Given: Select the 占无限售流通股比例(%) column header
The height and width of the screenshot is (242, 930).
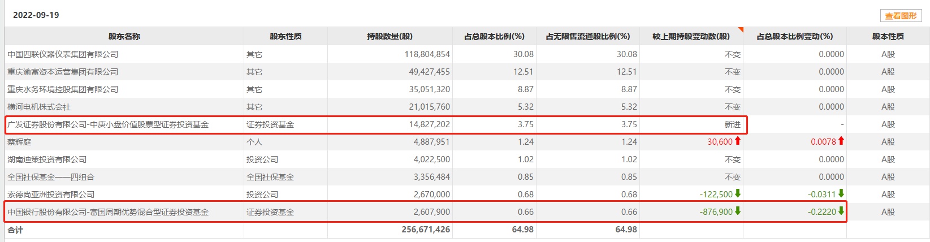Looking at the screenshot, I should [x=588, y=36].
